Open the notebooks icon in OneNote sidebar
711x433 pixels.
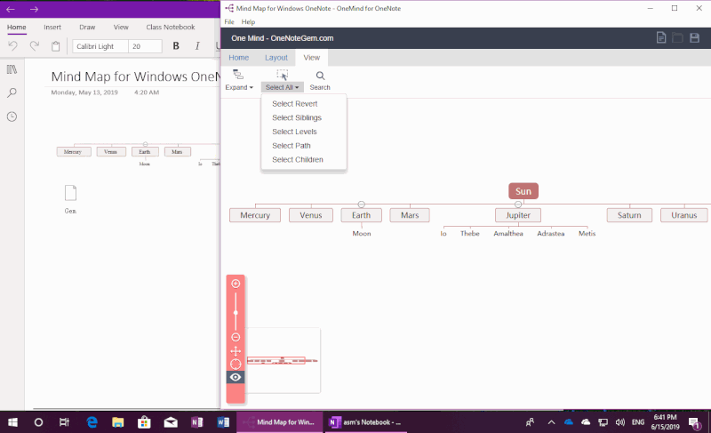pyautogui.click(x=12, y=69)
